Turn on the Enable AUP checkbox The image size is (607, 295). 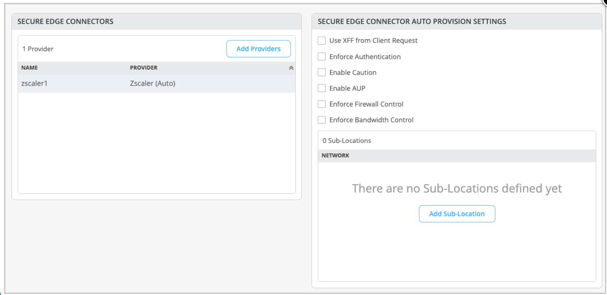pyautogui.click(x=322, y=88)
